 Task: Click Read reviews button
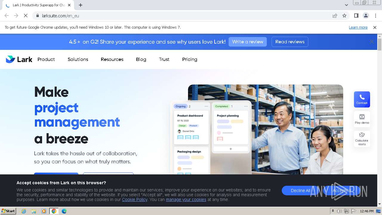tap(290, 42)
